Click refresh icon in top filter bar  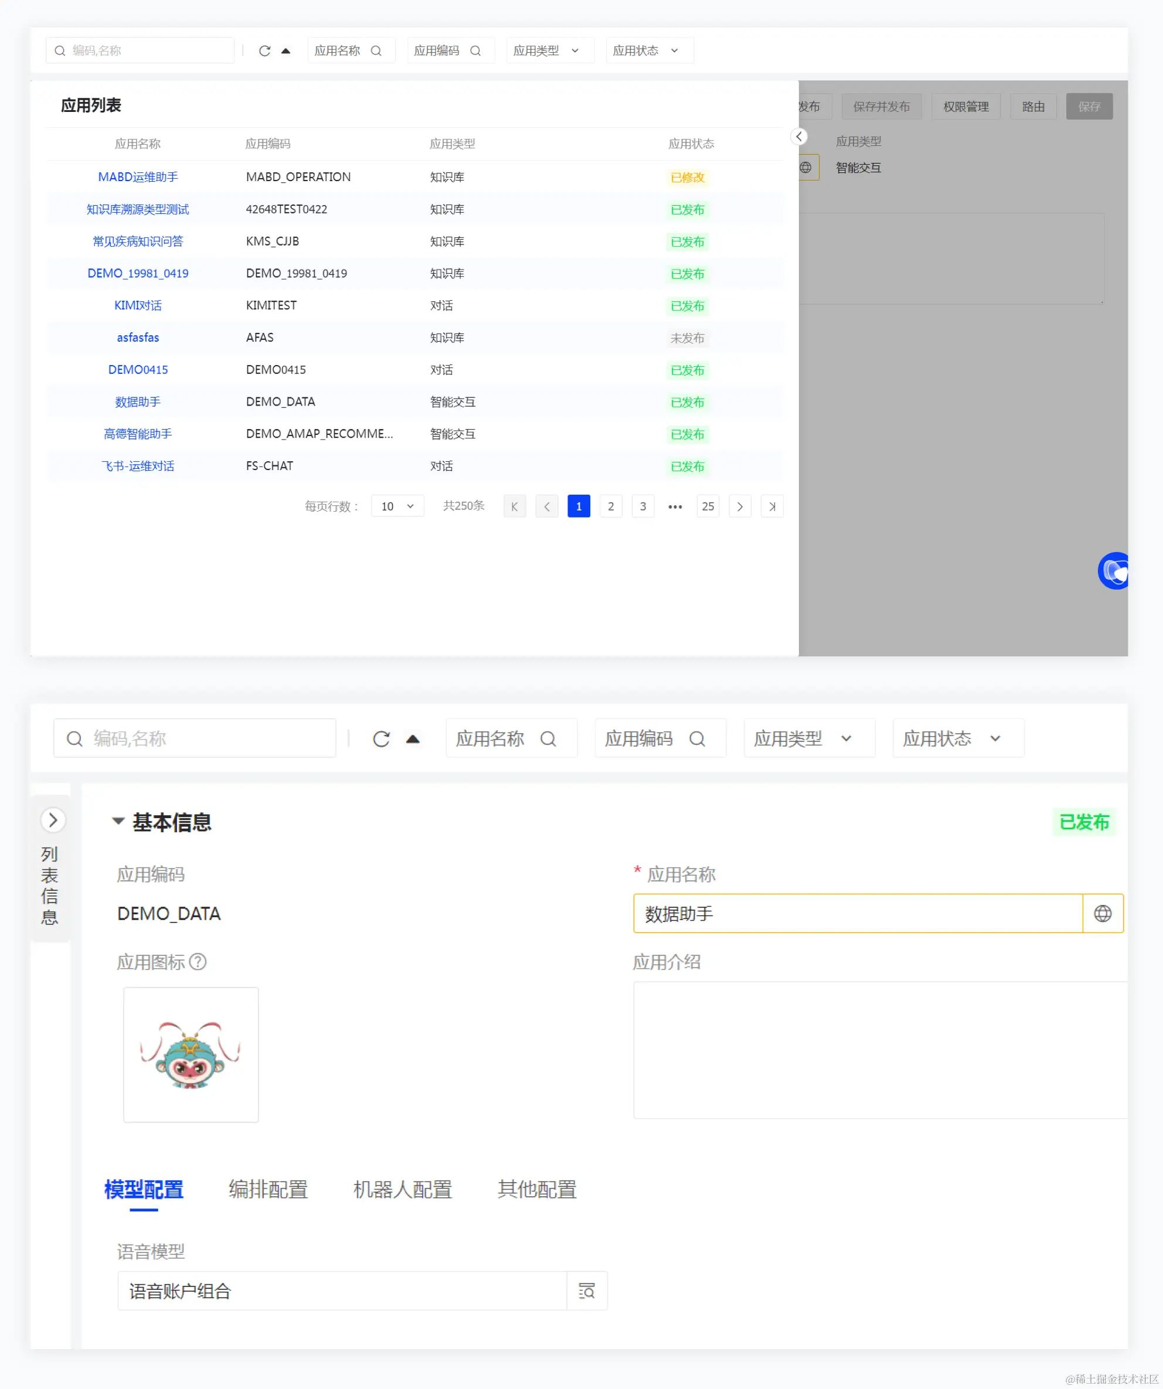(264, 51)
